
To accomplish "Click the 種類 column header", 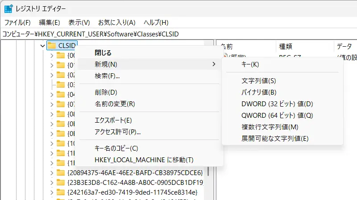I will [286, 46].
